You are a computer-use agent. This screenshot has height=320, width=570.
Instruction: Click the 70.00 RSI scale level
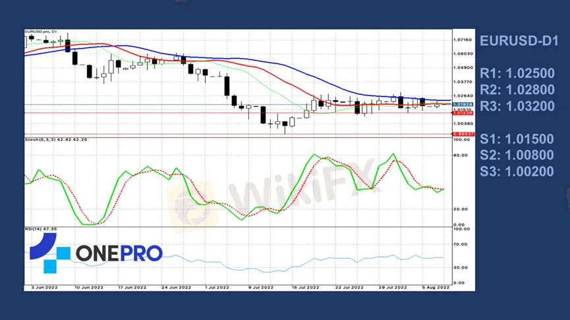tap(460, 244)
